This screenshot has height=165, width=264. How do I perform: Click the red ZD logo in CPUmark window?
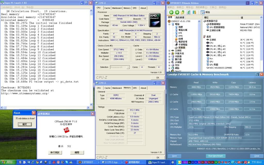66,130
